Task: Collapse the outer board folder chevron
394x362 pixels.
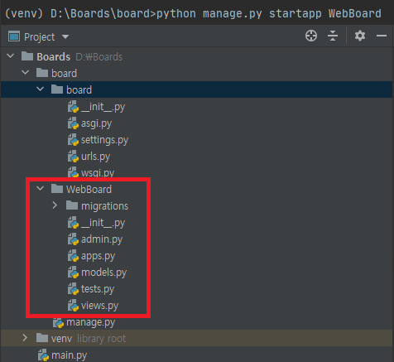Action: tap(25, 73)
